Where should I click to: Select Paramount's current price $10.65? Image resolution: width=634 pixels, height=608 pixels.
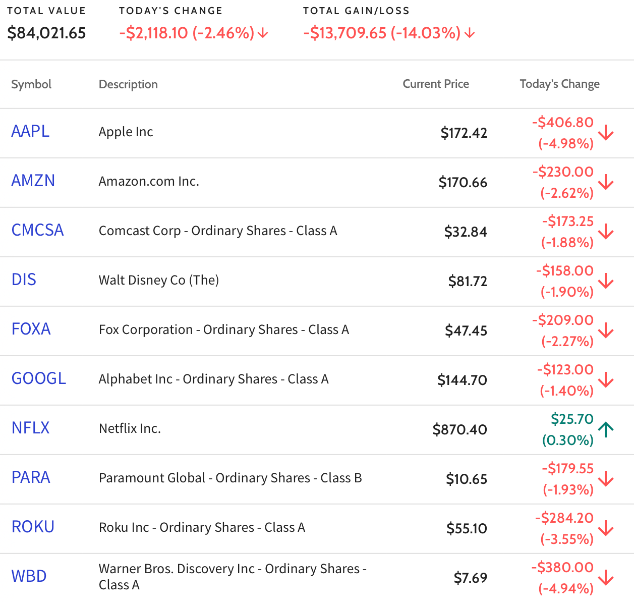pyautogui.click(x=467, y=479)
